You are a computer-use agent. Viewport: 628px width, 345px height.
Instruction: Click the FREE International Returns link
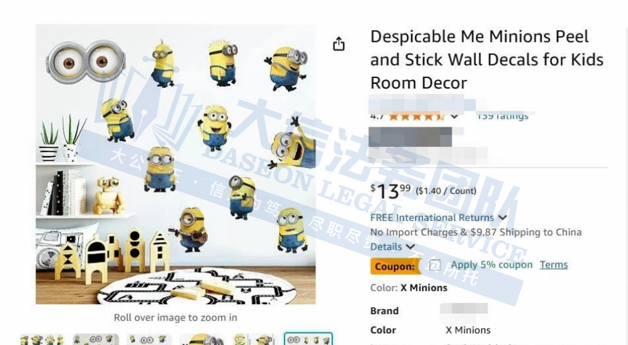(432, 218)
